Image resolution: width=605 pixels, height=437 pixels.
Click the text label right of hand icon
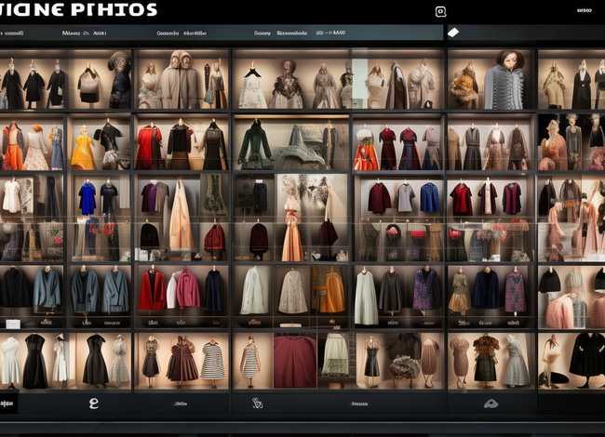[358, 404]
